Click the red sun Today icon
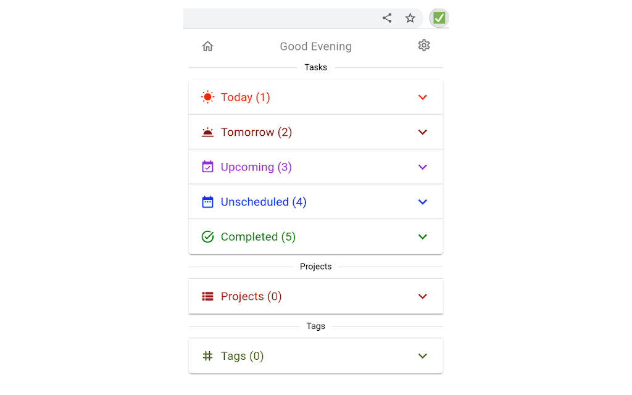The width and height of the screenshot is (632, 395). [207, 97]
